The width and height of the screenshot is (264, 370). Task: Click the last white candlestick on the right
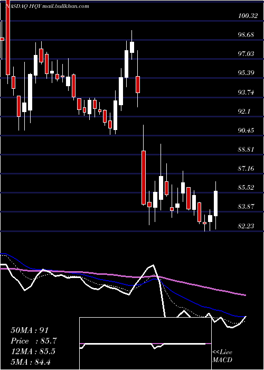(215, 203)
